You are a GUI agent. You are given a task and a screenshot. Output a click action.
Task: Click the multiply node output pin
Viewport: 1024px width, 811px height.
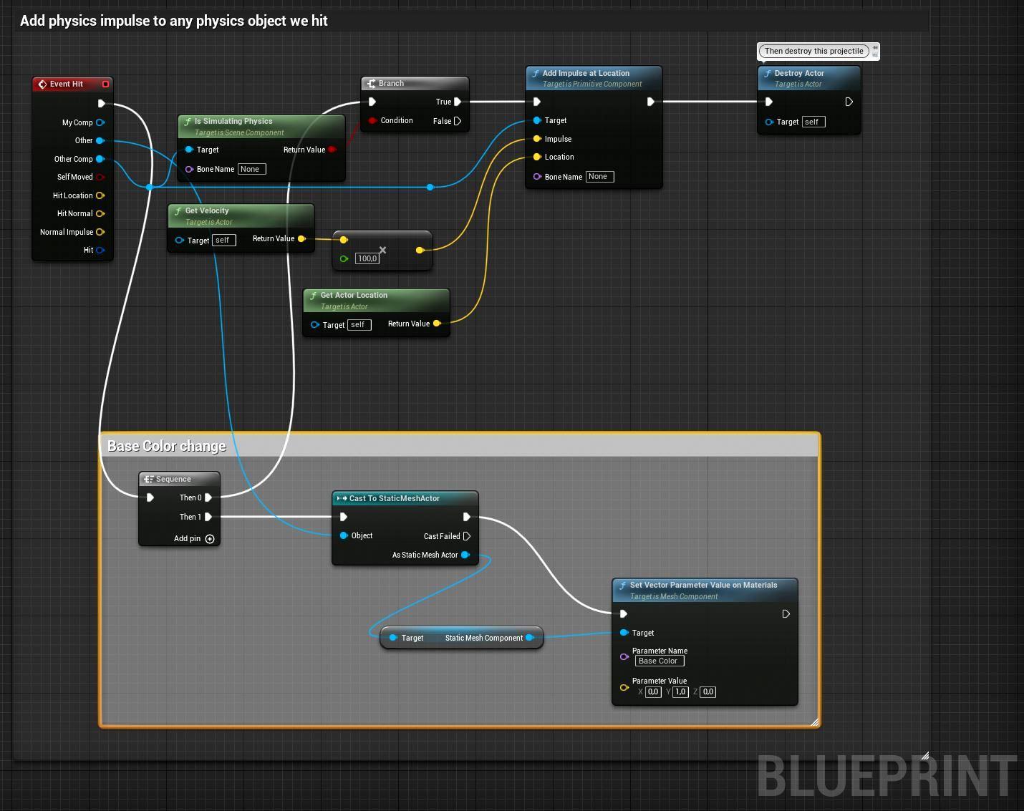click(x=420, y=250)
